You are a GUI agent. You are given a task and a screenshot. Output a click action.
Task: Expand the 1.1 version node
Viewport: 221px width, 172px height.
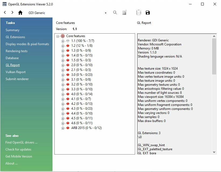[x=63, y=41]
